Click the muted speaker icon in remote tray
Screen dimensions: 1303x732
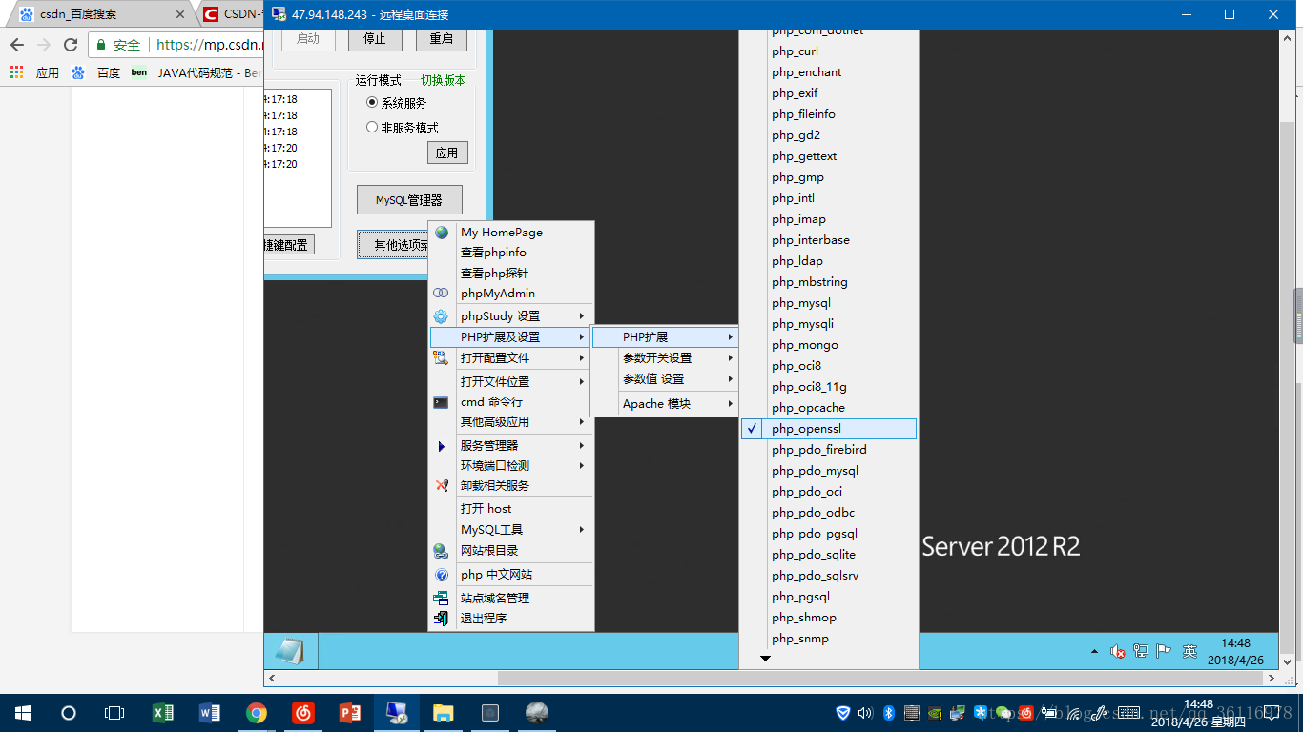[x=1118, y=652]
